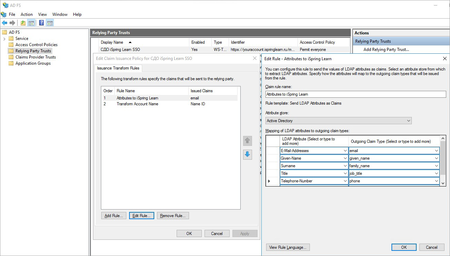Select the Relying Party Trusts tree item

33,51
